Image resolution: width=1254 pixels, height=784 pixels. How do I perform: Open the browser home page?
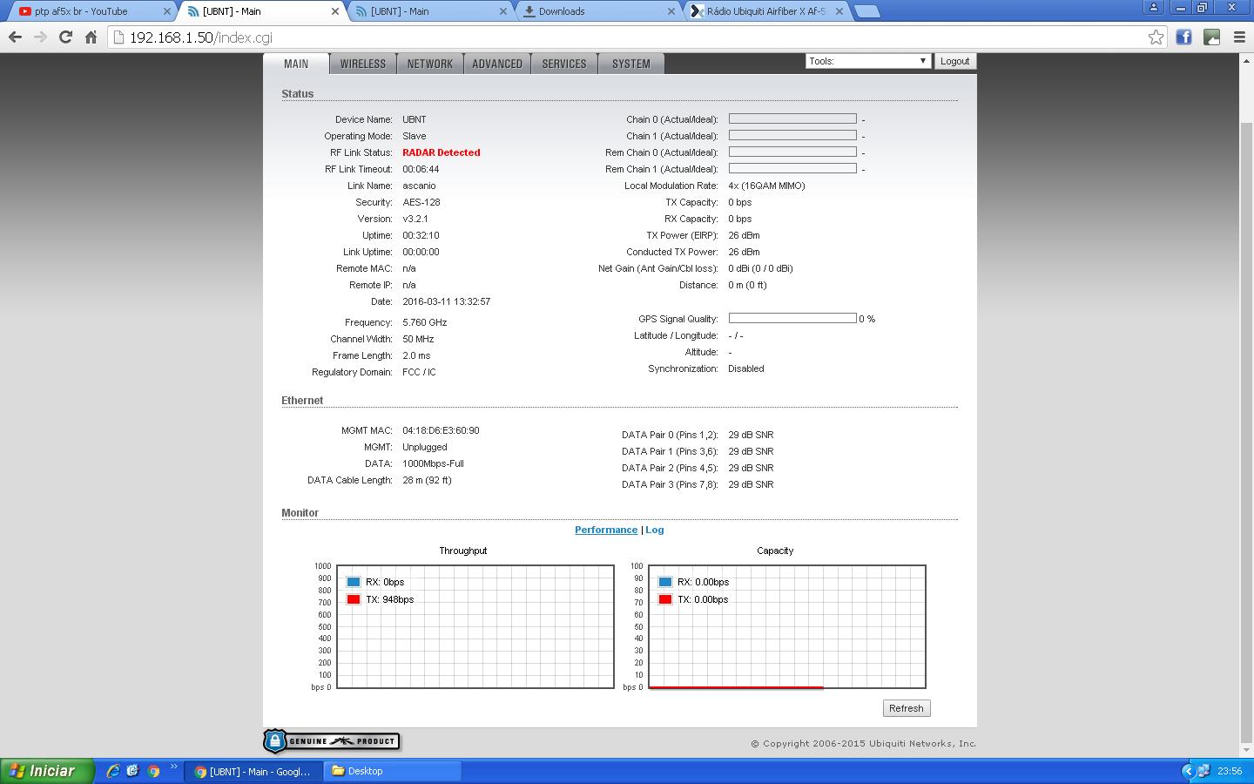pos(91,37)
